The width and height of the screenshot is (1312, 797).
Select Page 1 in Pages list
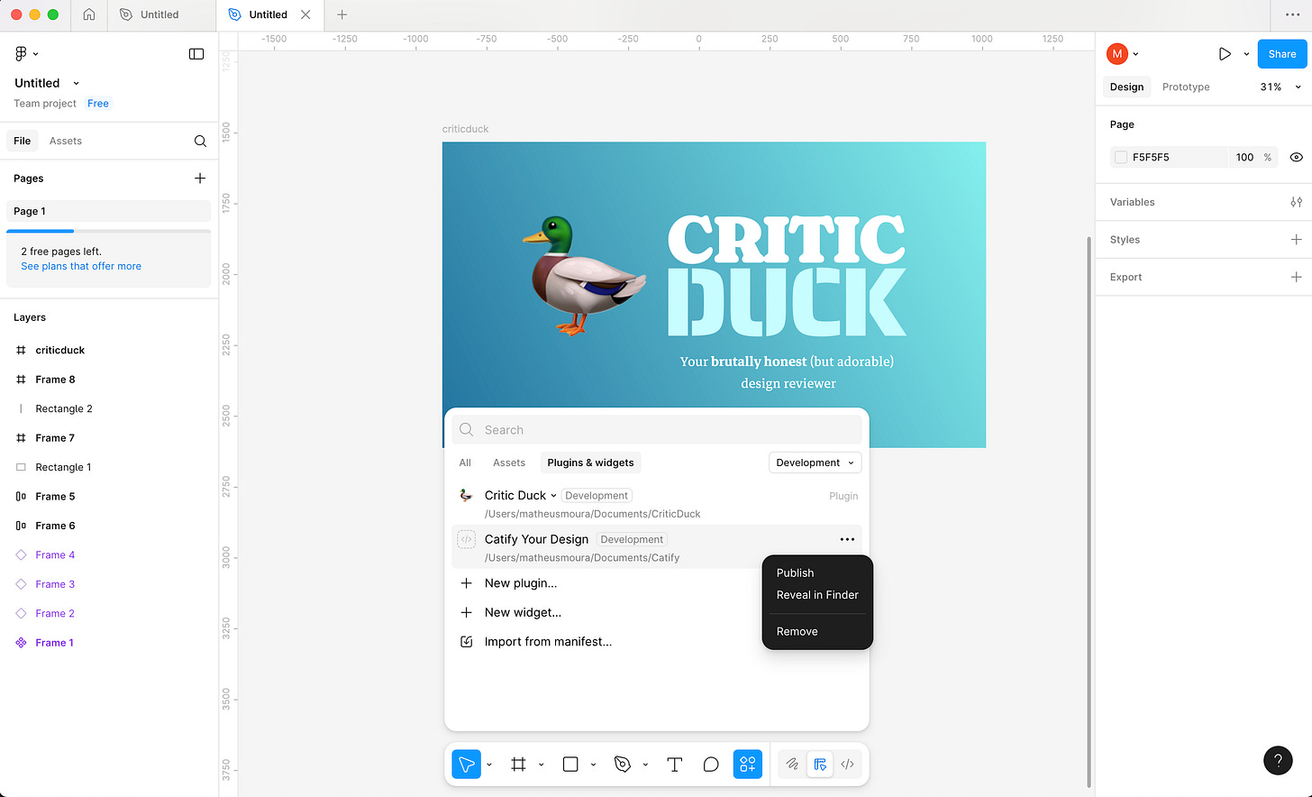(x=108, y=211)
